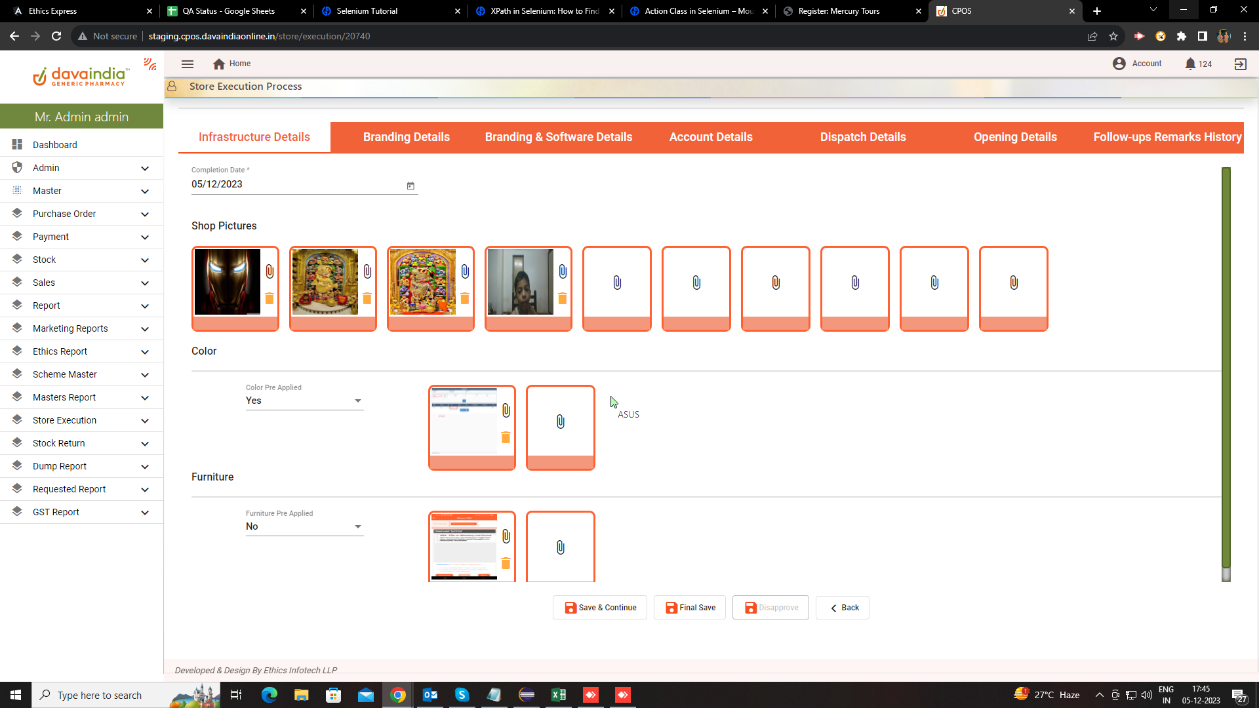Click the logout icon in header
The height and width of the screenshot is (708, 1259).
[1240, 64]
